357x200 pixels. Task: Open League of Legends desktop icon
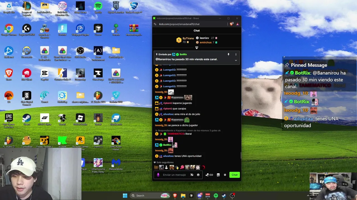pyautogui.click(x=27, y=9)
